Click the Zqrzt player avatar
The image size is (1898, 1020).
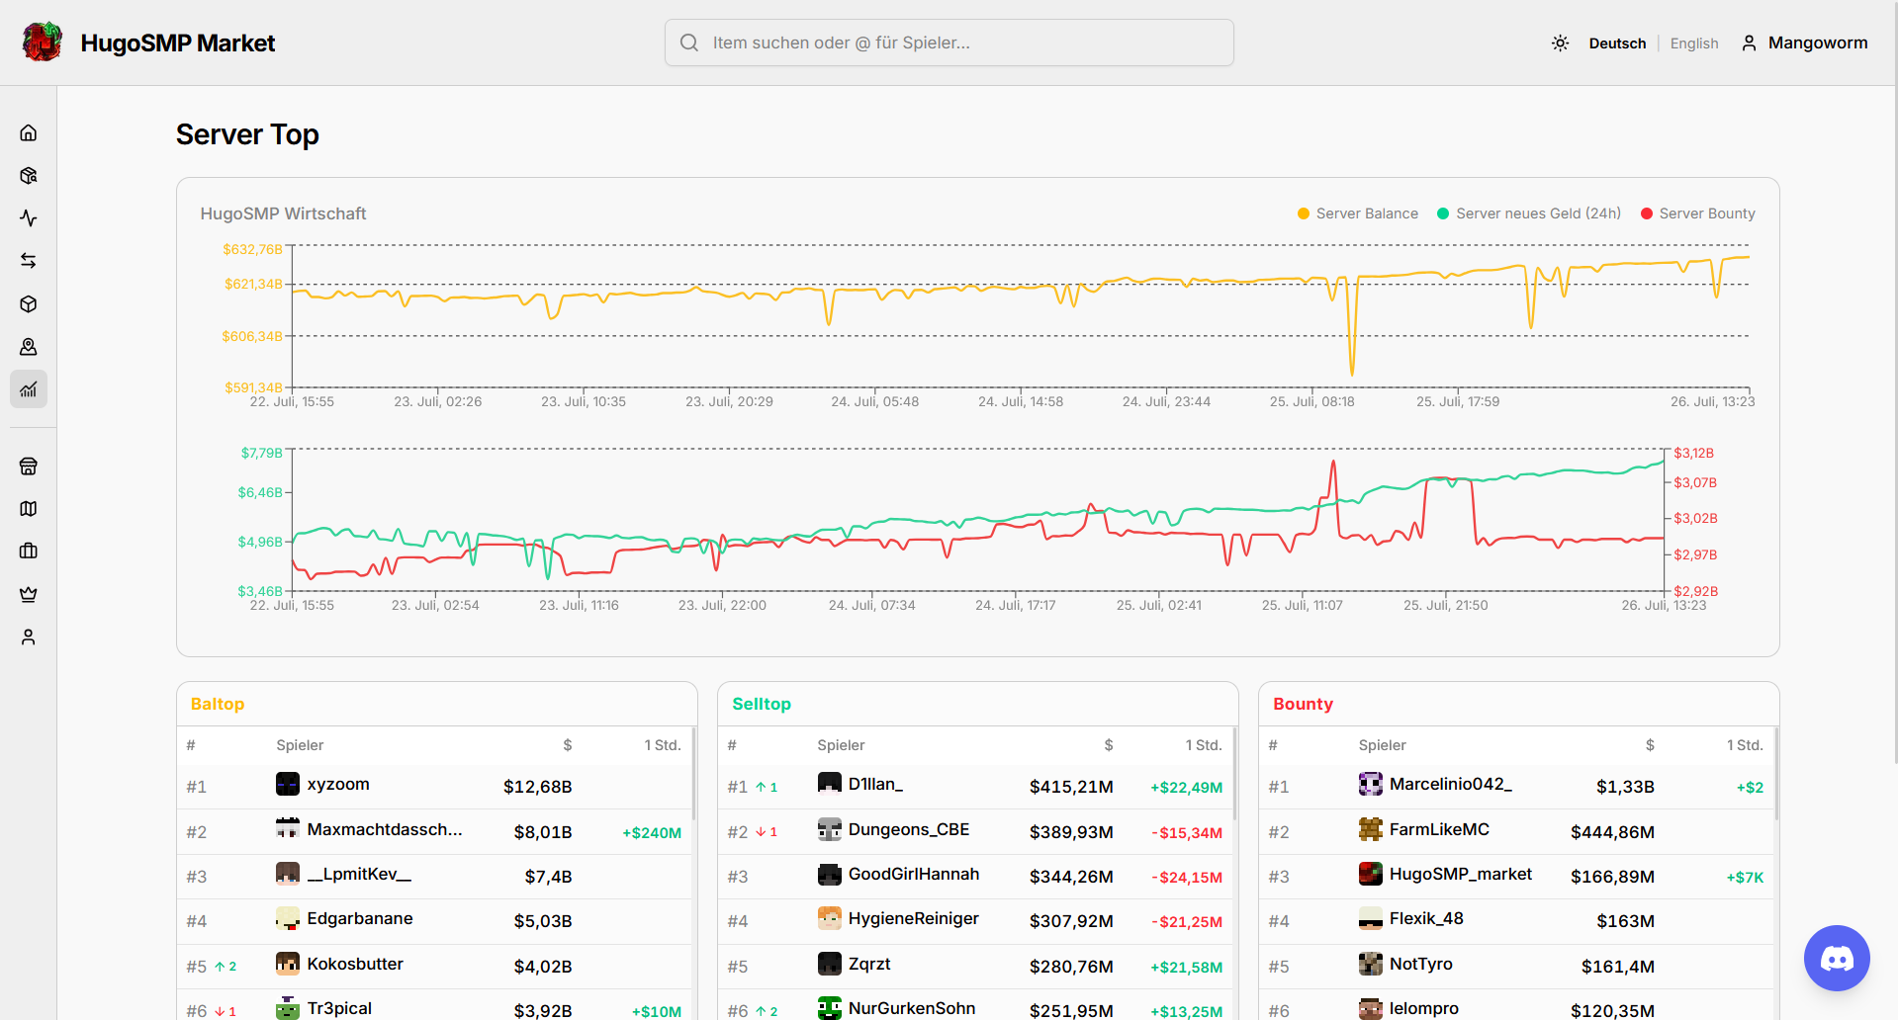tap(830, 964)
